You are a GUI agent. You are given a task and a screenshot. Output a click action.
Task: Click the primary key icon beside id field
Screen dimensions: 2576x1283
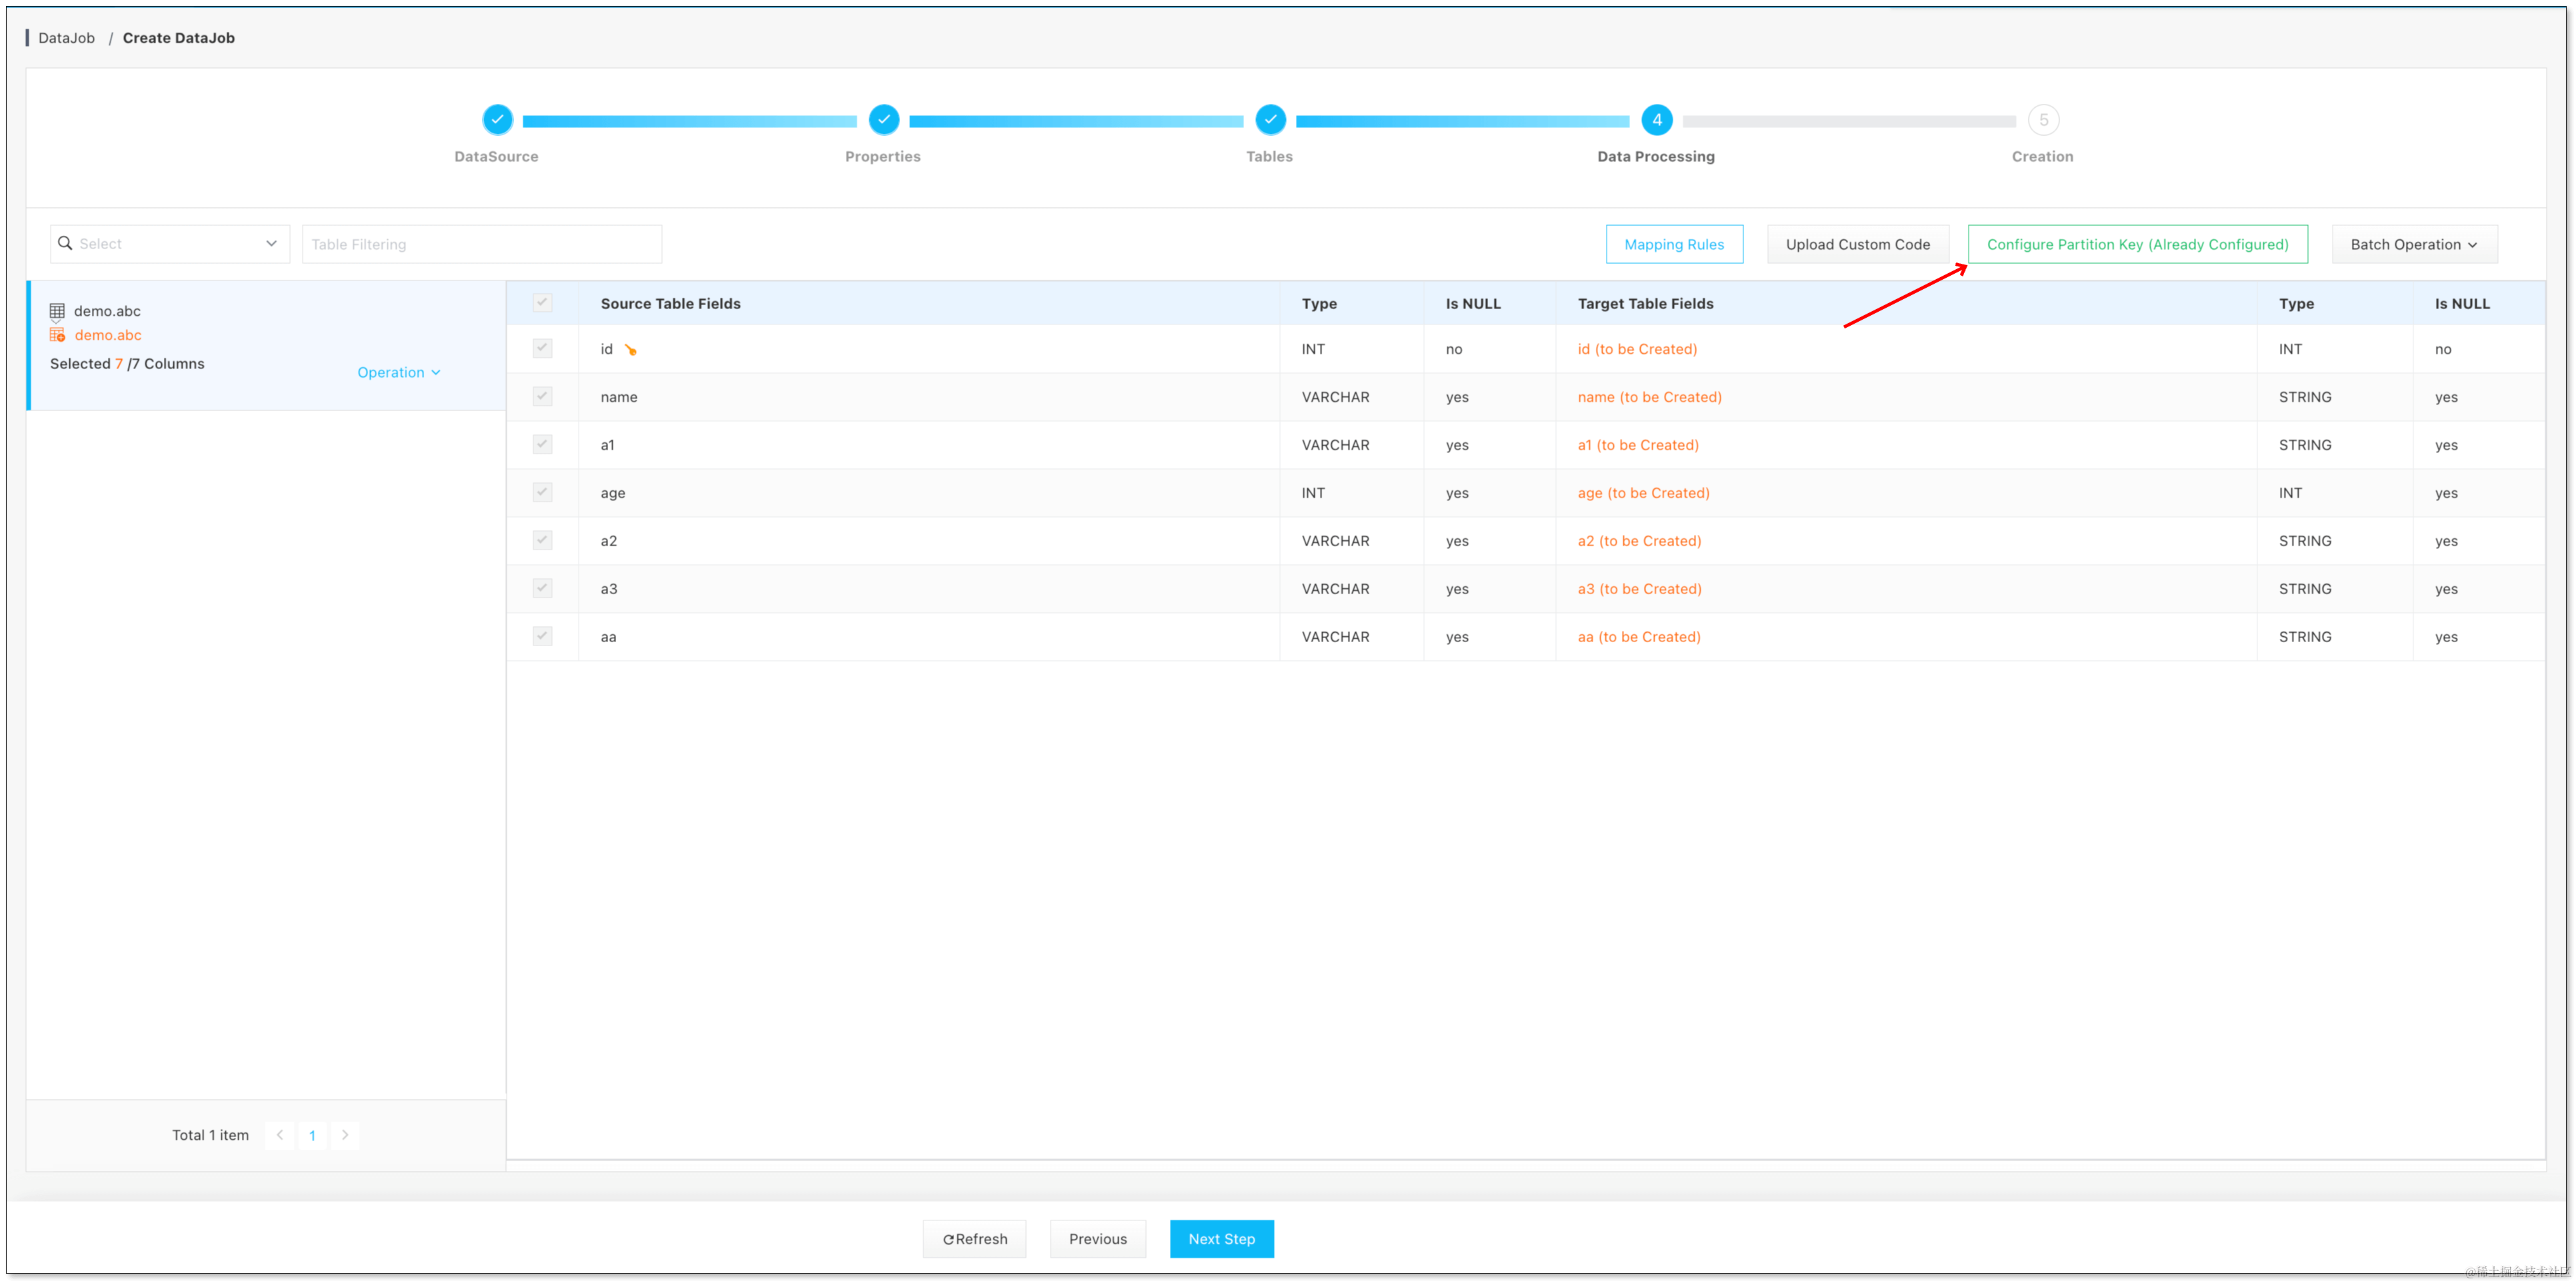click(630, 350)
